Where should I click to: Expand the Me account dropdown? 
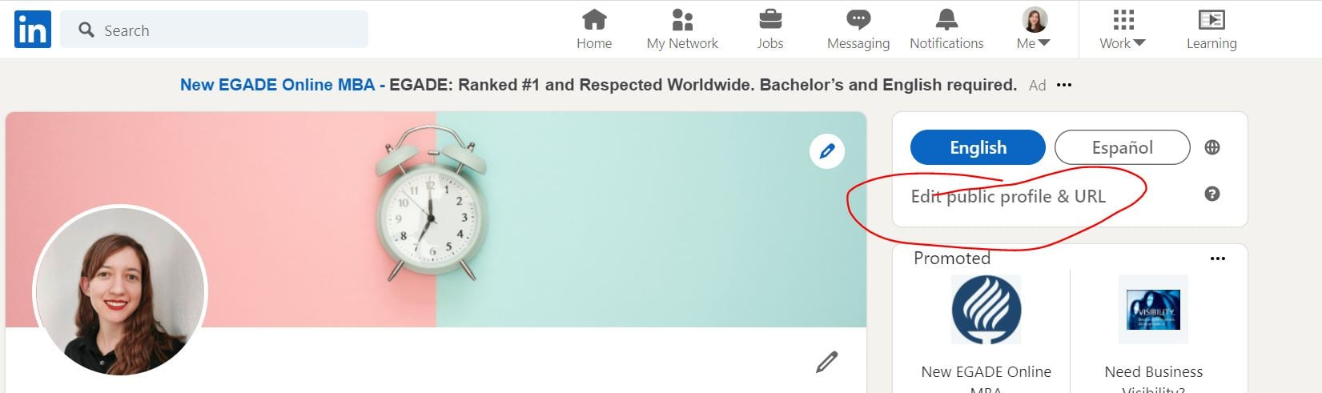[x=1034, y=30]
